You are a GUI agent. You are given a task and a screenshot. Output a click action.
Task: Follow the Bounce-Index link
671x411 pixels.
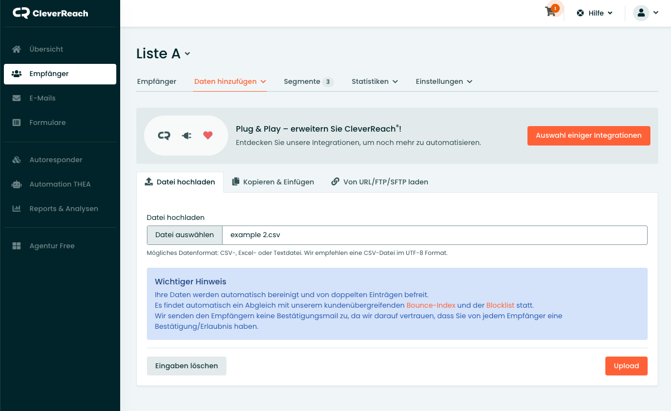point(431,305)
